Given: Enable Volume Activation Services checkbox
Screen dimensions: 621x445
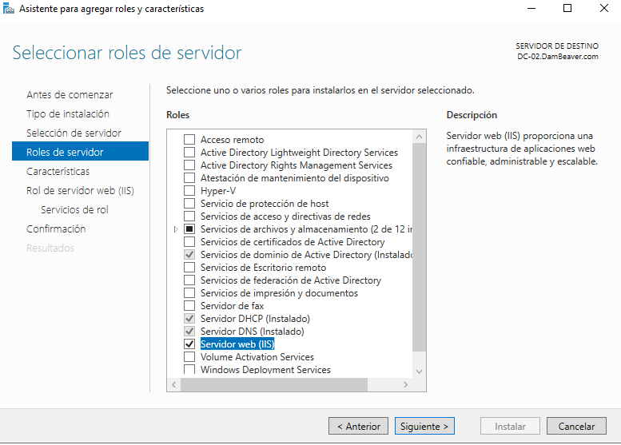Looking at the screenshot, I should coord(189,356).
